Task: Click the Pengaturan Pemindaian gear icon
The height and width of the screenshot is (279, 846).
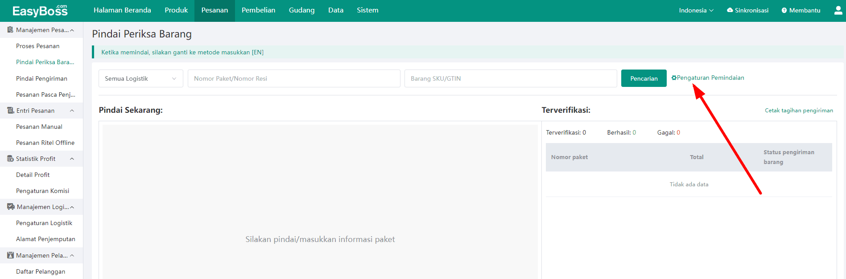Action: coord(674,78)
